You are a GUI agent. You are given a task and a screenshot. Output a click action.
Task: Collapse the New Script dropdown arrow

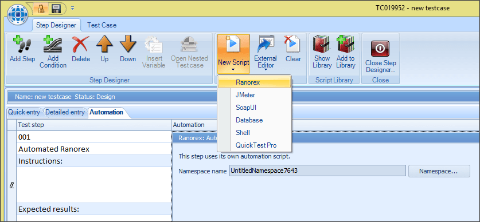pos(233,70)
